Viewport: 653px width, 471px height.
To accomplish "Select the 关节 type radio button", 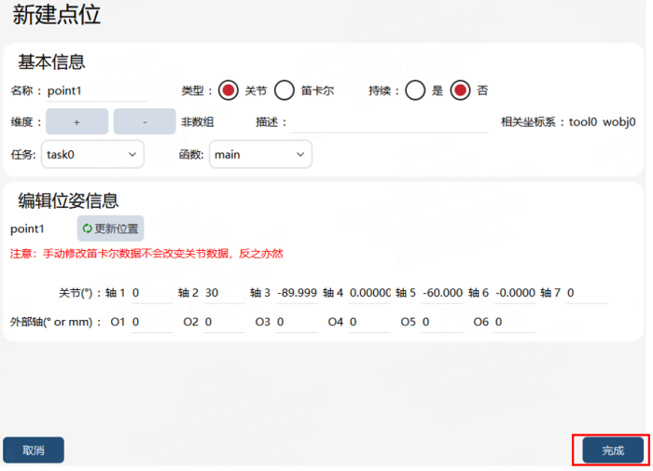I will click(x=229, y=90).
